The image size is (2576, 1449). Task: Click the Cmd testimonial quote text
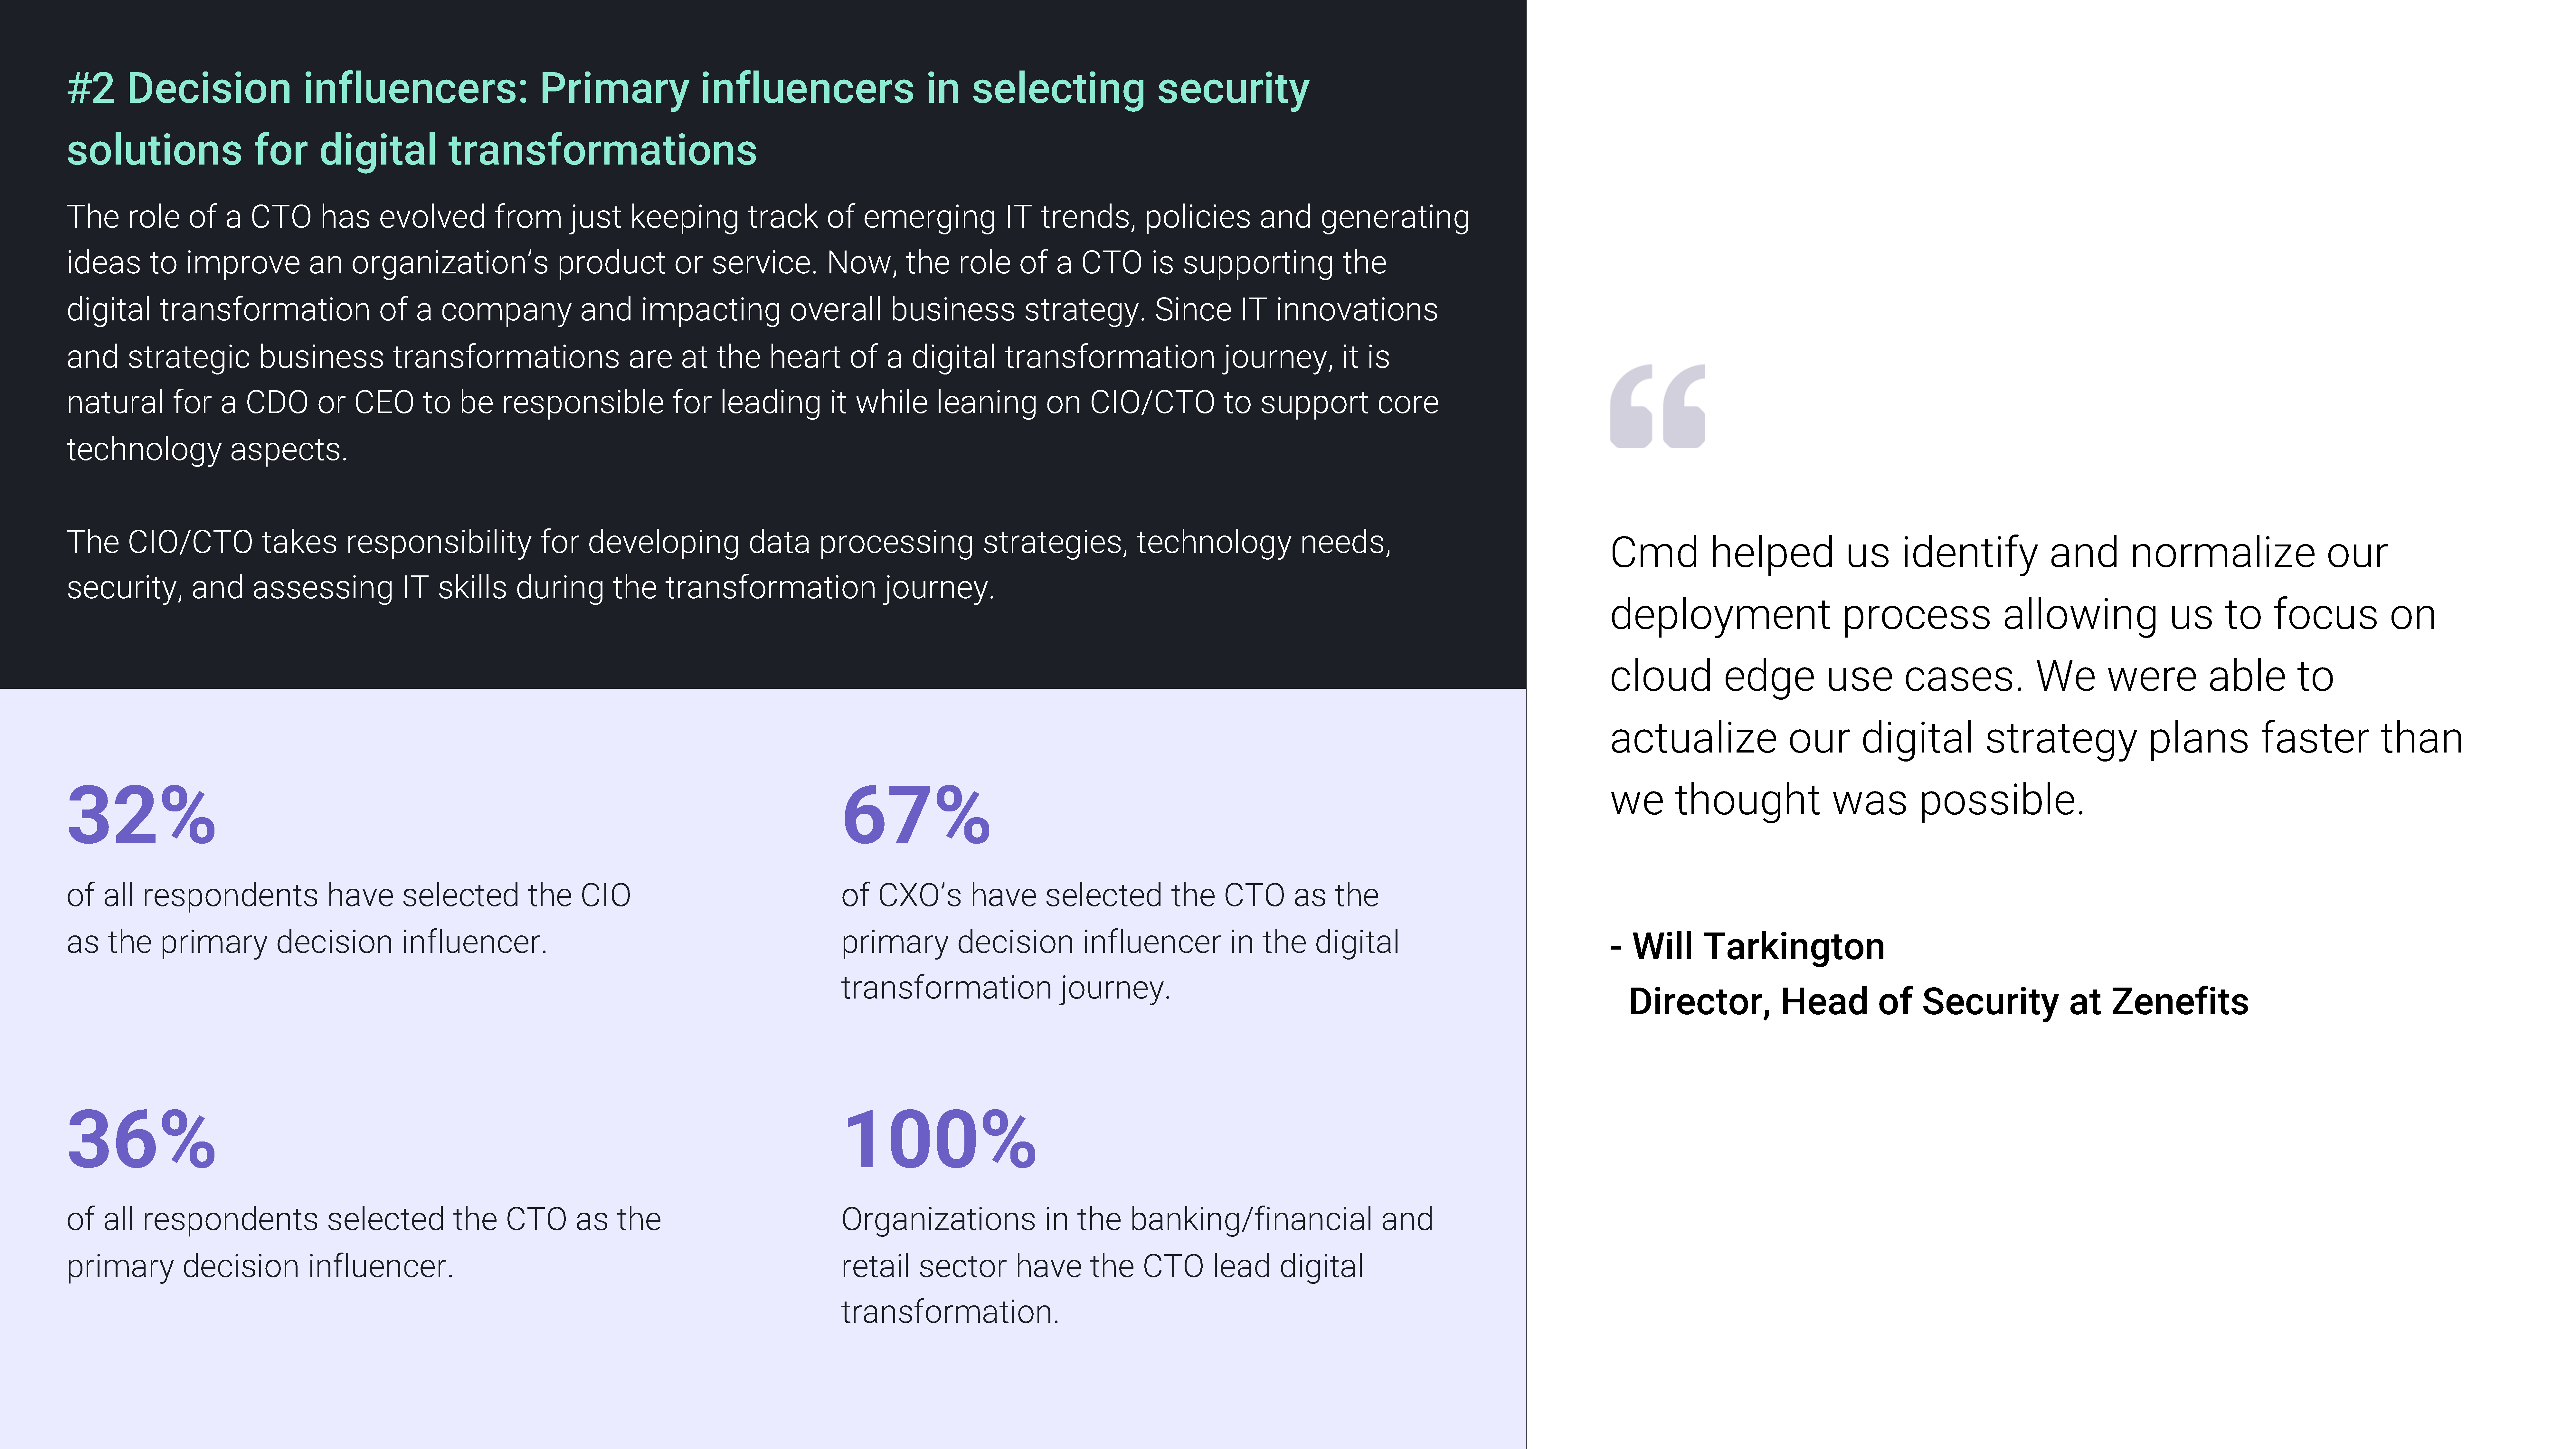tap(2036, 676)
